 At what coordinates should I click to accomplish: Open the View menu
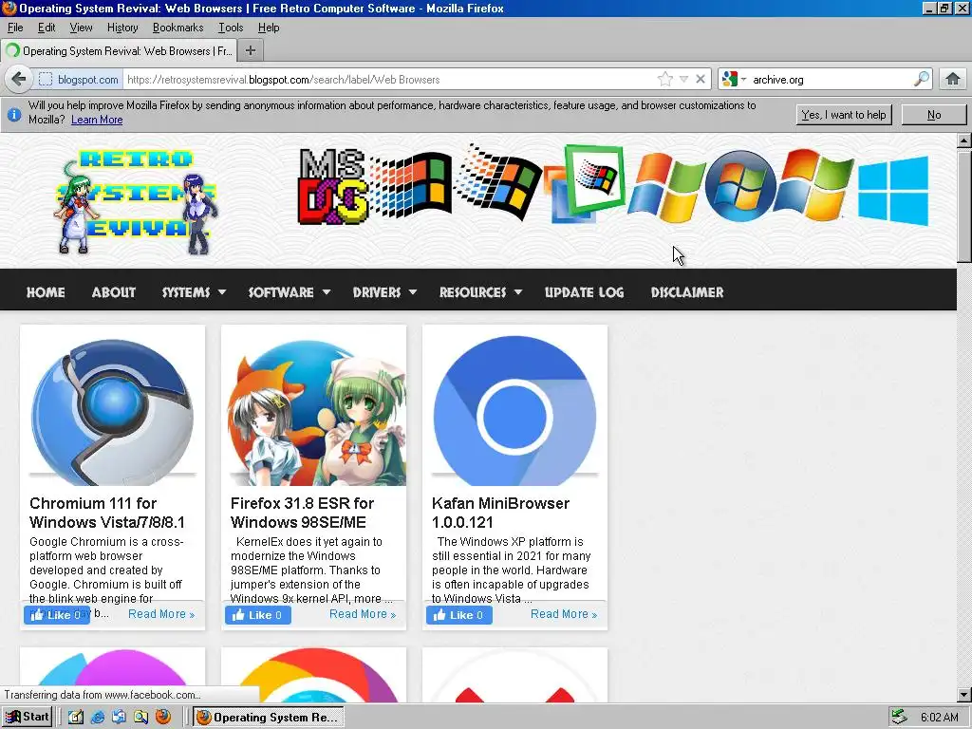(x=81, y=28)
